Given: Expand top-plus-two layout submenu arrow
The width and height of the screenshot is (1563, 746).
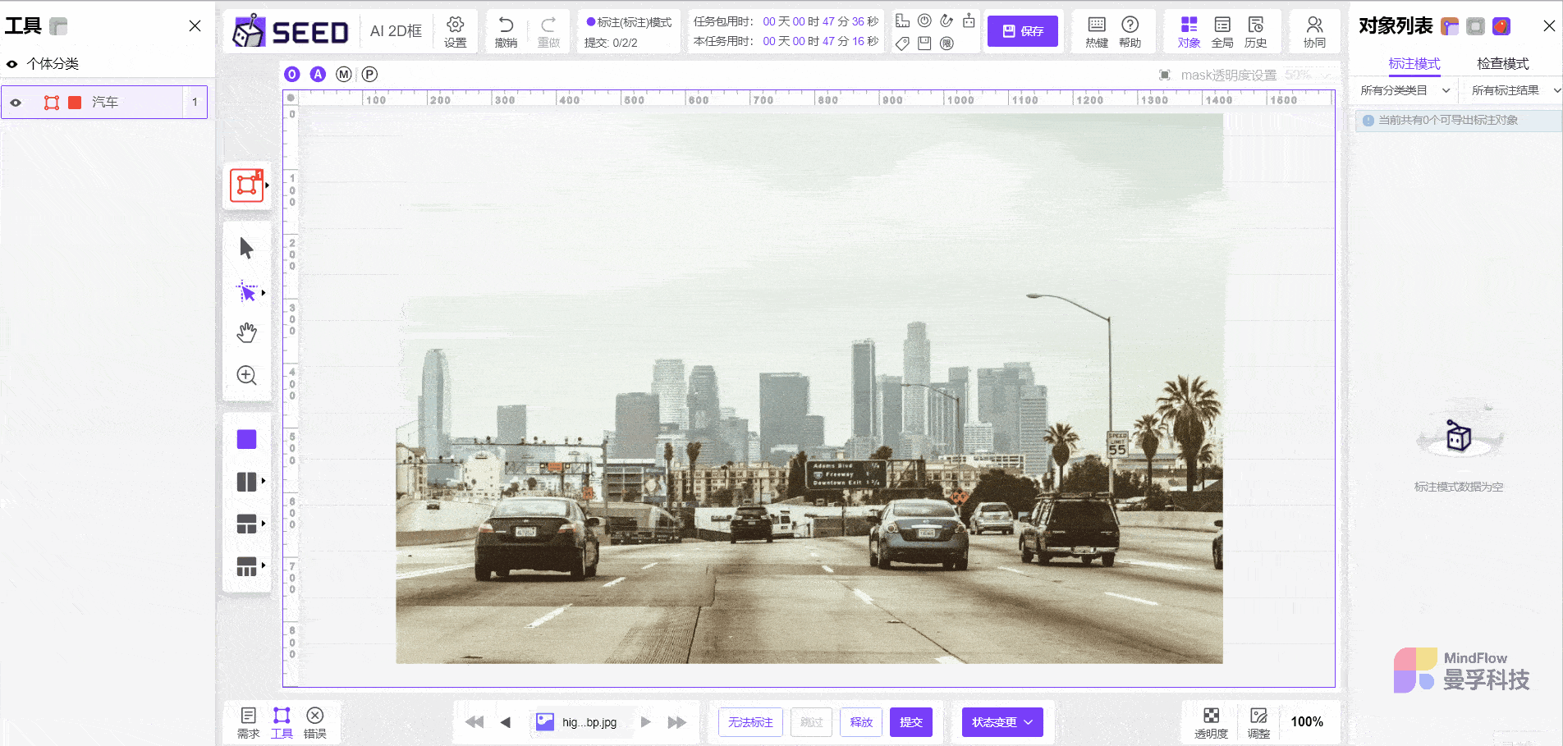Looking at the screenshot, I should click(263, 523).
